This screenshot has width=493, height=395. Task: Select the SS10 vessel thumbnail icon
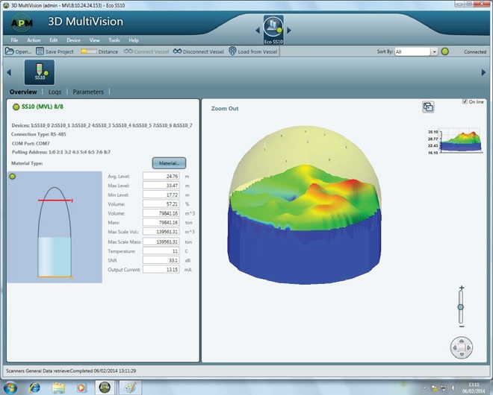40,72
